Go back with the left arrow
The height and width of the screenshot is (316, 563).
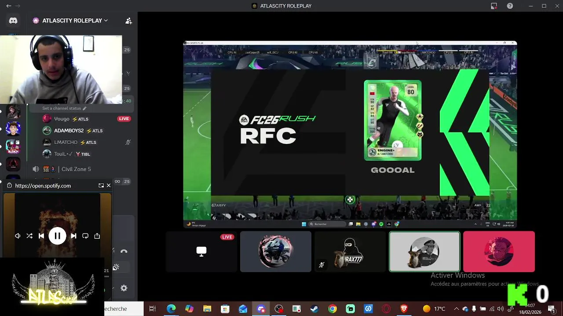(x=9, y=6)
